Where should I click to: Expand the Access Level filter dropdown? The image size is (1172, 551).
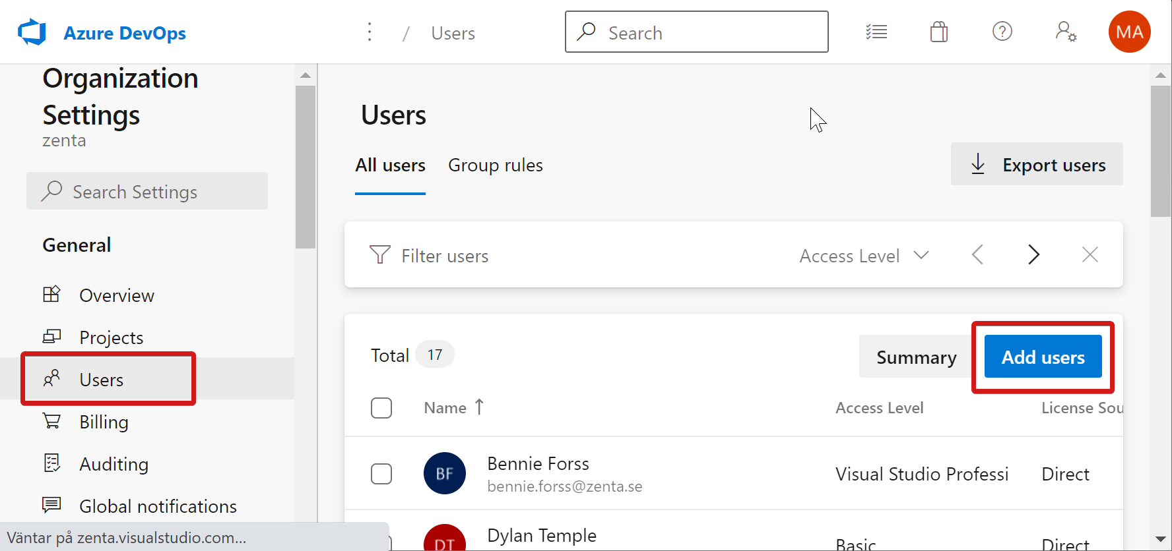pos(864,256)
